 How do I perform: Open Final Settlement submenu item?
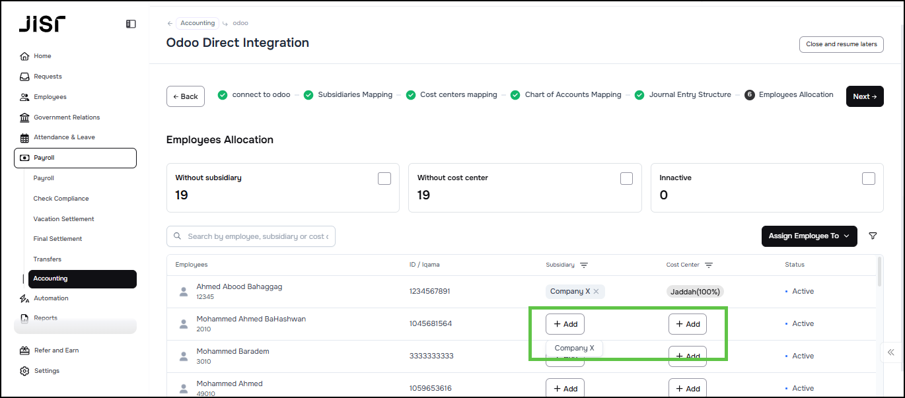point(57,239)
